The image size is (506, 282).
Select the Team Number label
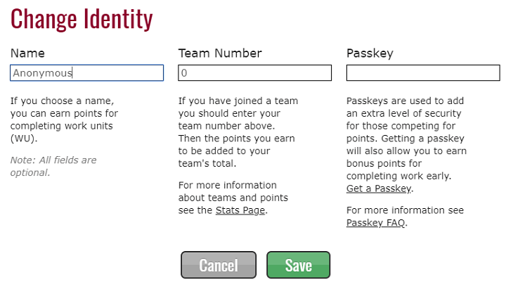point(220,53)
